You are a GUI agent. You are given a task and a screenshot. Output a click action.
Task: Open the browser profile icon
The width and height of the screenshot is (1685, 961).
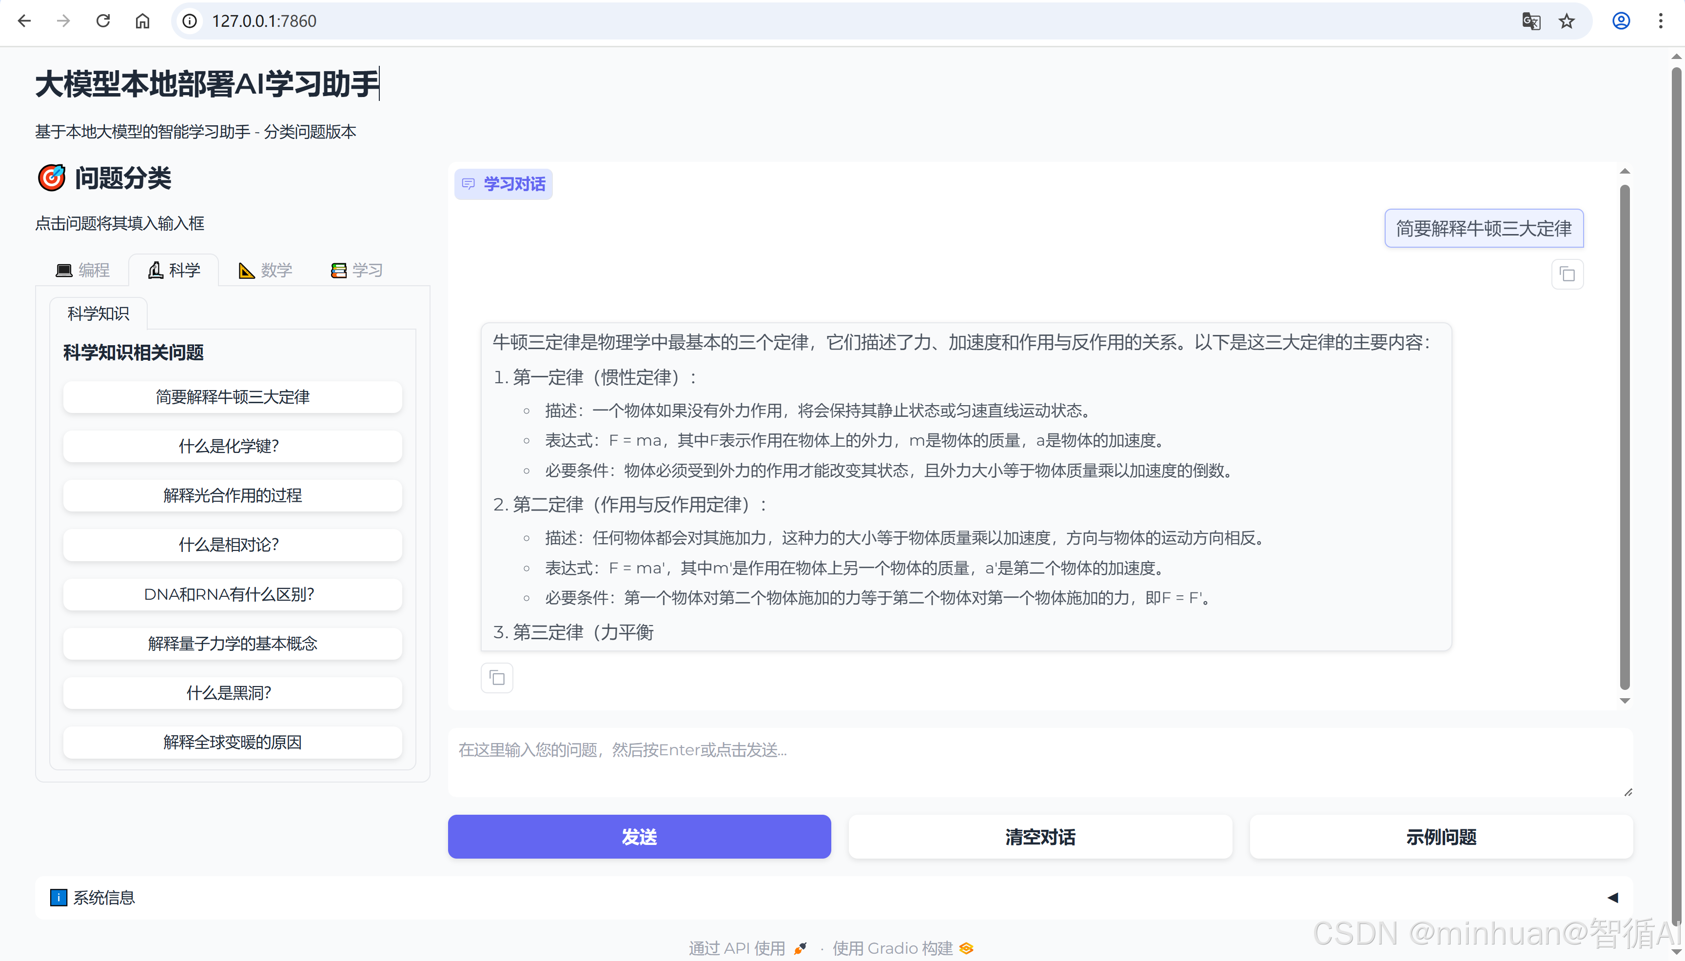(1621, 21)
